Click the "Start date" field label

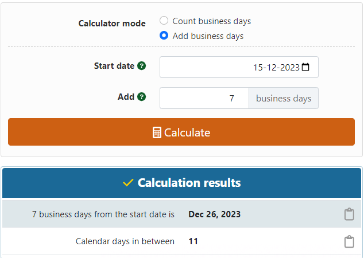[x=114, y=66]
